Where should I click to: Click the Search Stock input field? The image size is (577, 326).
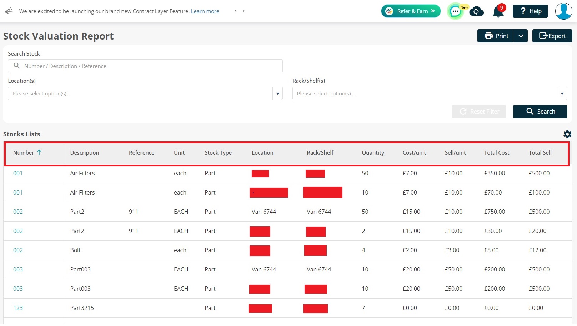(145, 66)
